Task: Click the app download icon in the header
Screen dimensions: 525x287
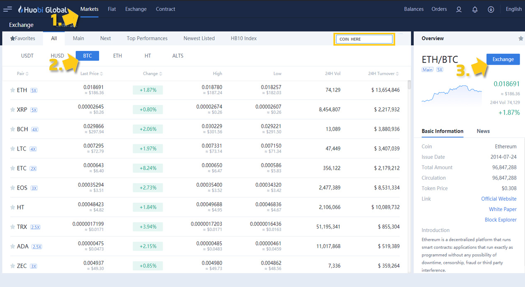Action: (491, 9)
